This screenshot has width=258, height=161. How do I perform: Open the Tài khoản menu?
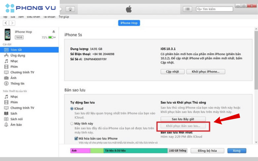[49, 17]
